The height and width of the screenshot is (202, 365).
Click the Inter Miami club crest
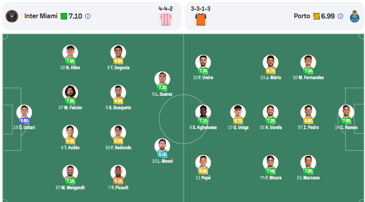(12, 16)
